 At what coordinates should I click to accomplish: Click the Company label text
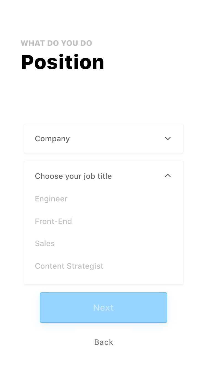[x=52, y=138]
